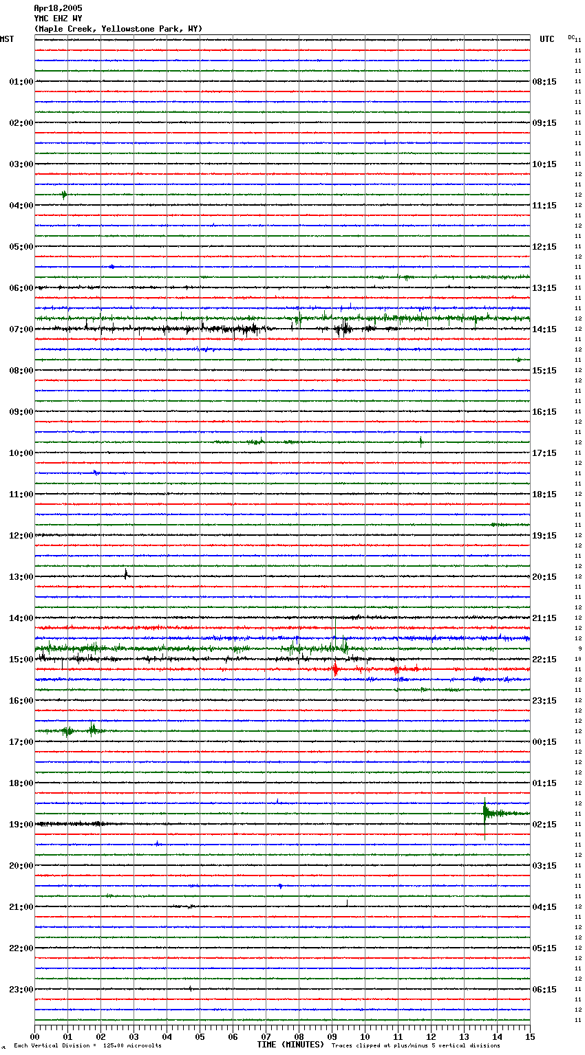Click the 14:15 UTC time label
Viewport: 585px width, 1055px height.
coord(544,329)
